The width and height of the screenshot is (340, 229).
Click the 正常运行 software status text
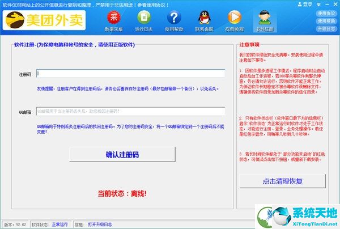pos(60,224)
